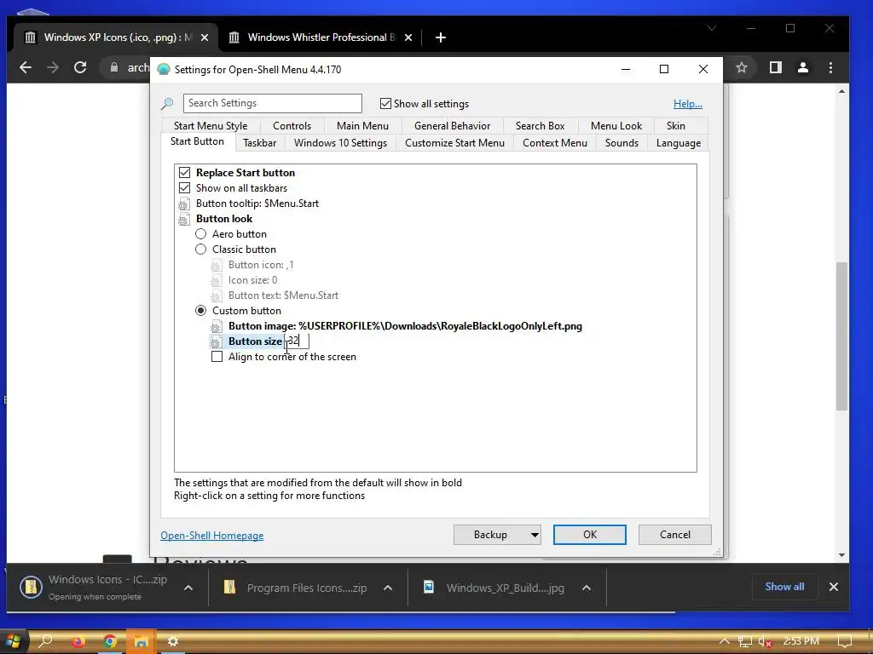This screenshot has height=654, width=873.
Task: Expand Program Files Icons zip download options
Action: [x=388, y=588]
